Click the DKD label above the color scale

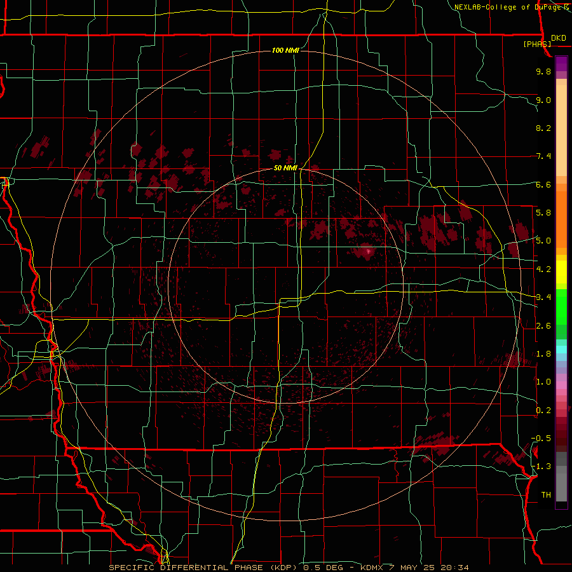558,38
